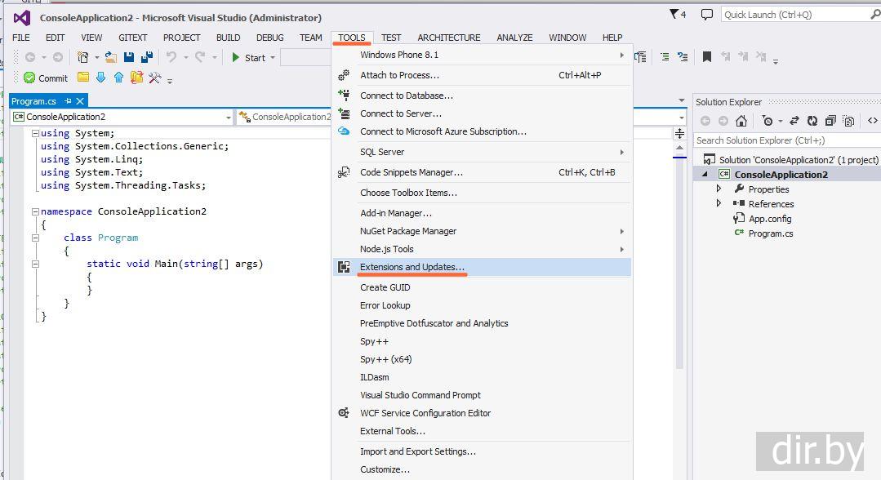
Task: Click the Commit button
Action: pyautogui.click(x=45, y=78)
